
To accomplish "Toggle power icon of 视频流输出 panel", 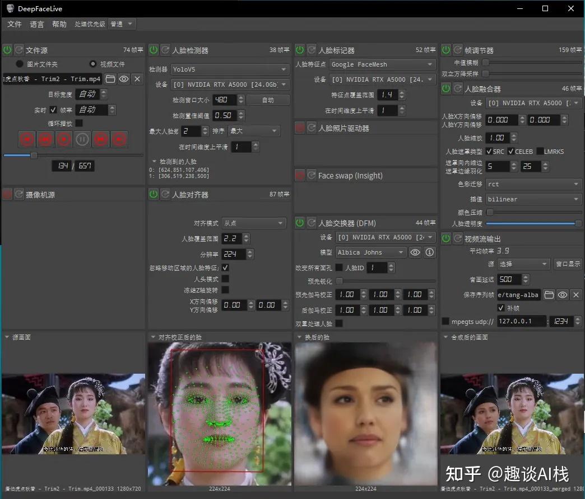I will click(x=446, y=239).
